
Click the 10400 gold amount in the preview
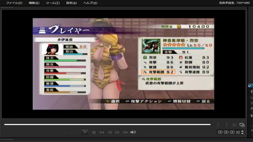coord(199,27)
